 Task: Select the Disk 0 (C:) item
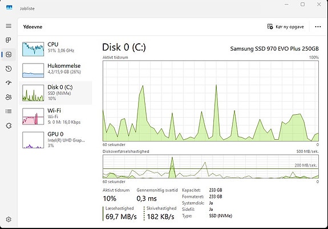55,93
